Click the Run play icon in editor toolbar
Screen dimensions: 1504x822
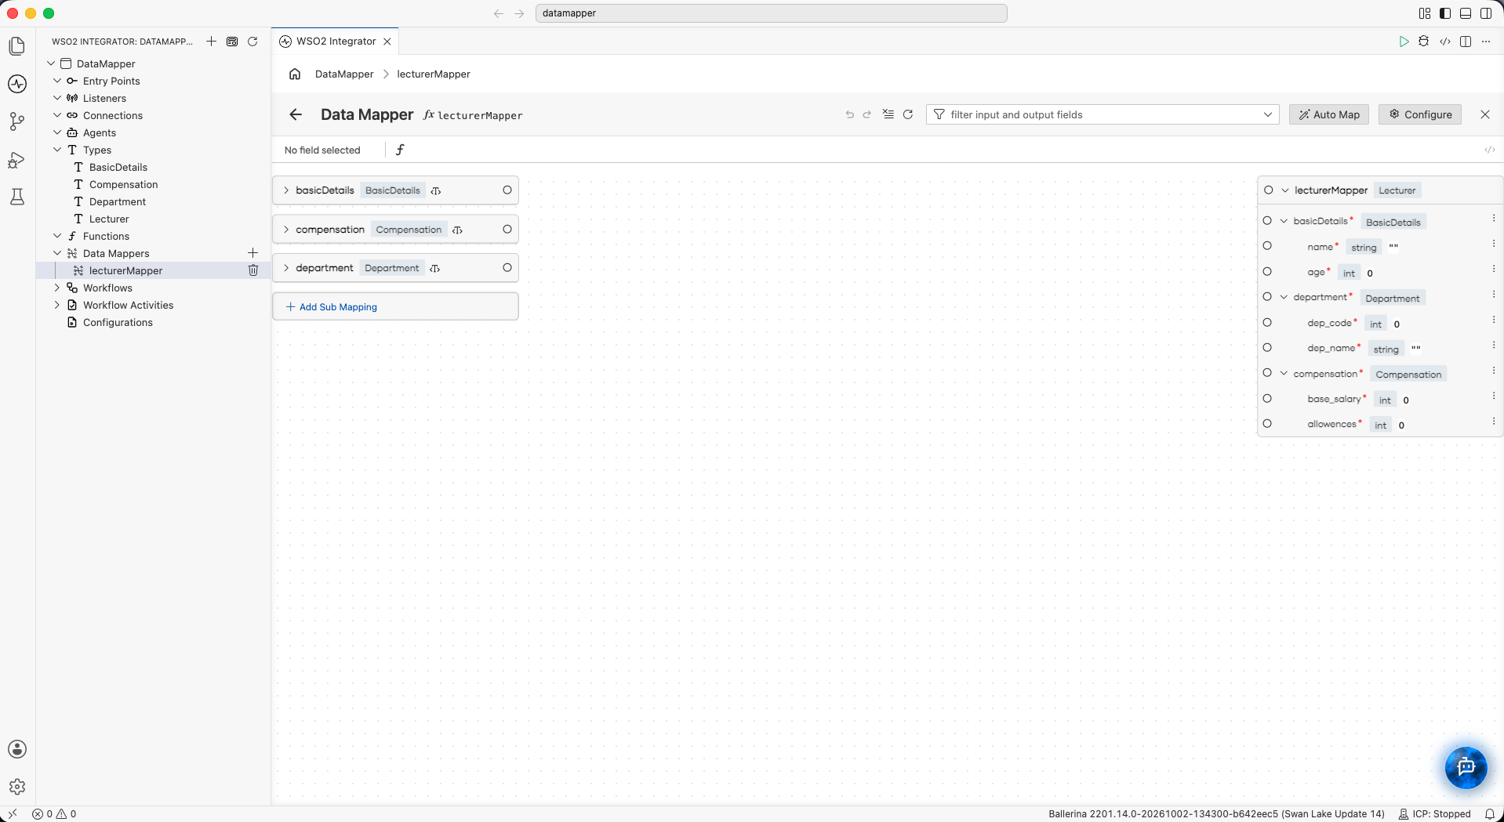[x=1404, y=42]
